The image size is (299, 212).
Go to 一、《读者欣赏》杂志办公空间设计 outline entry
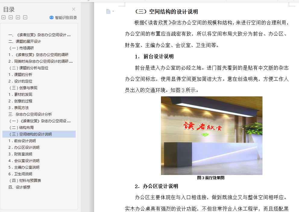click(39, 35)
